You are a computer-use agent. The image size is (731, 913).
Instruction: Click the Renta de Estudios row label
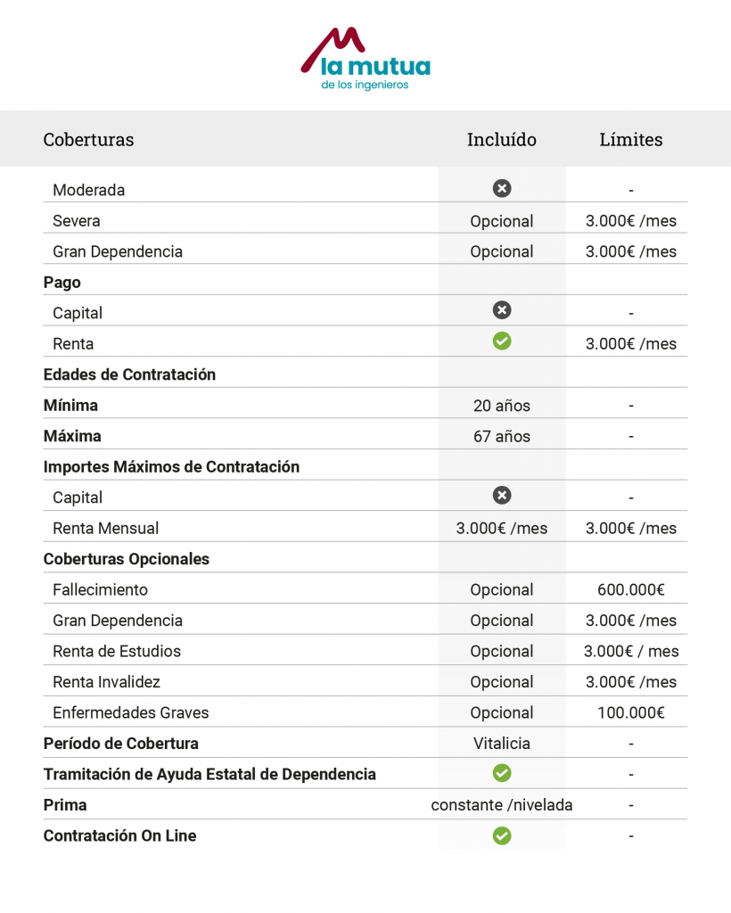tap(117, 652)
